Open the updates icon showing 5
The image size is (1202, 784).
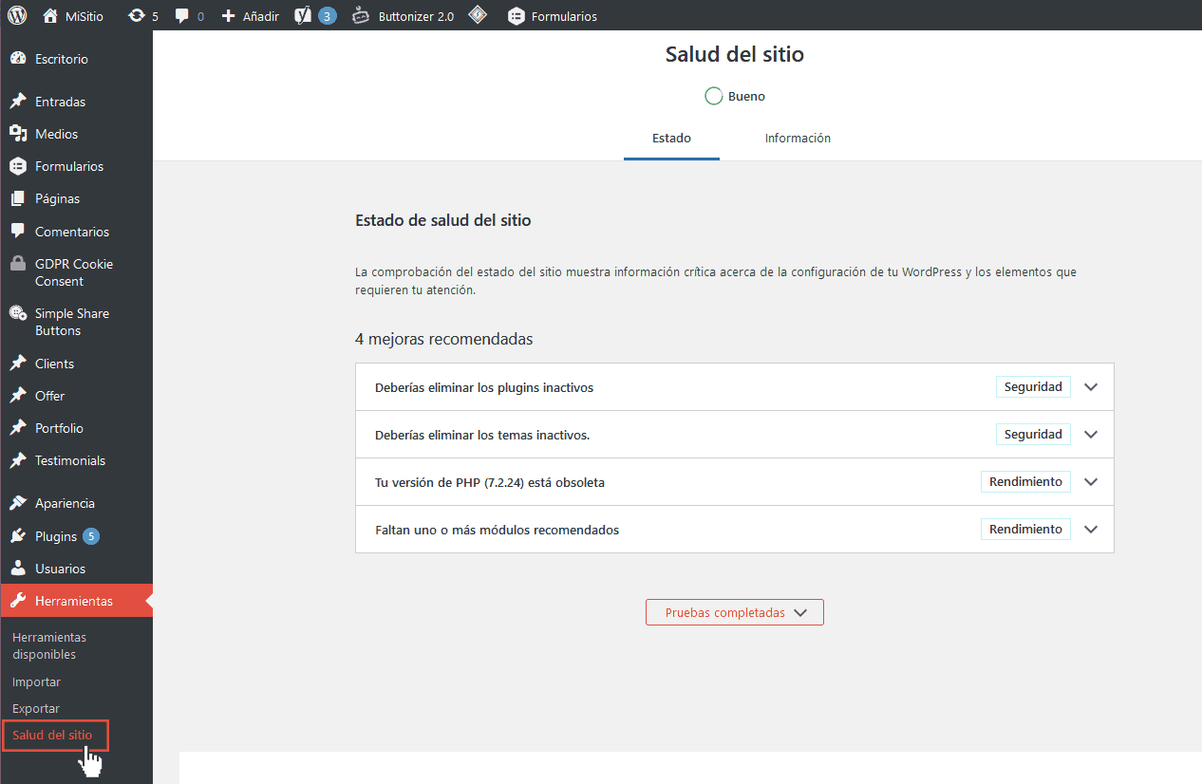[137, 16]
